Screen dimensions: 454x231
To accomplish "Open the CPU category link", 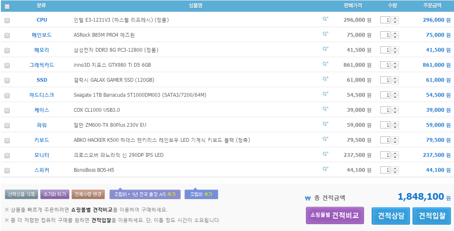I will pyautogui.click(x=42, y=20).
